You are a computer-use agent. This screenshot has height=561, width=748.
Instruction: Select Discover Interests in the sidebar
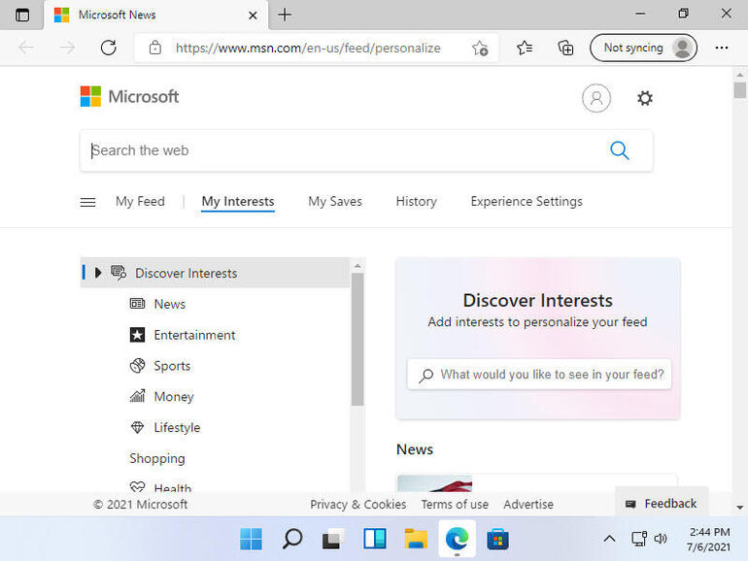click(215, 273)
